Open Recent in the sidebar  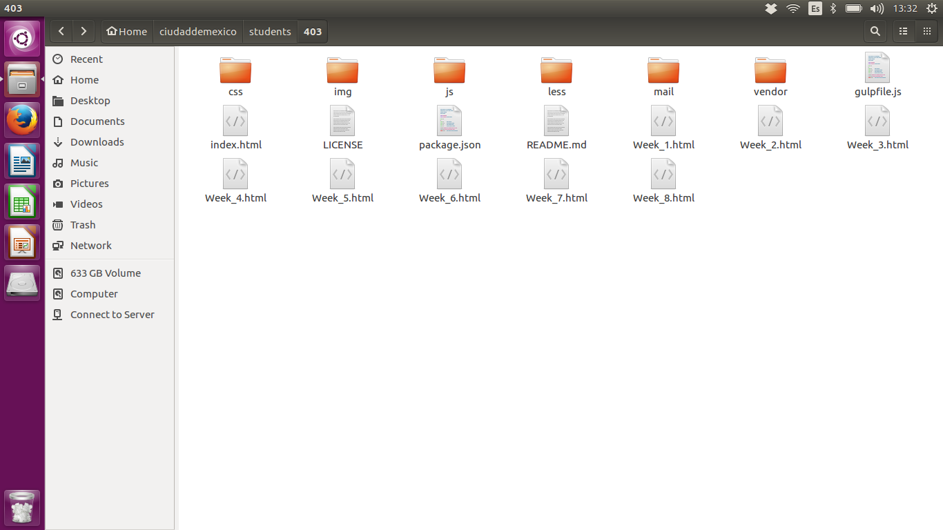110,59
